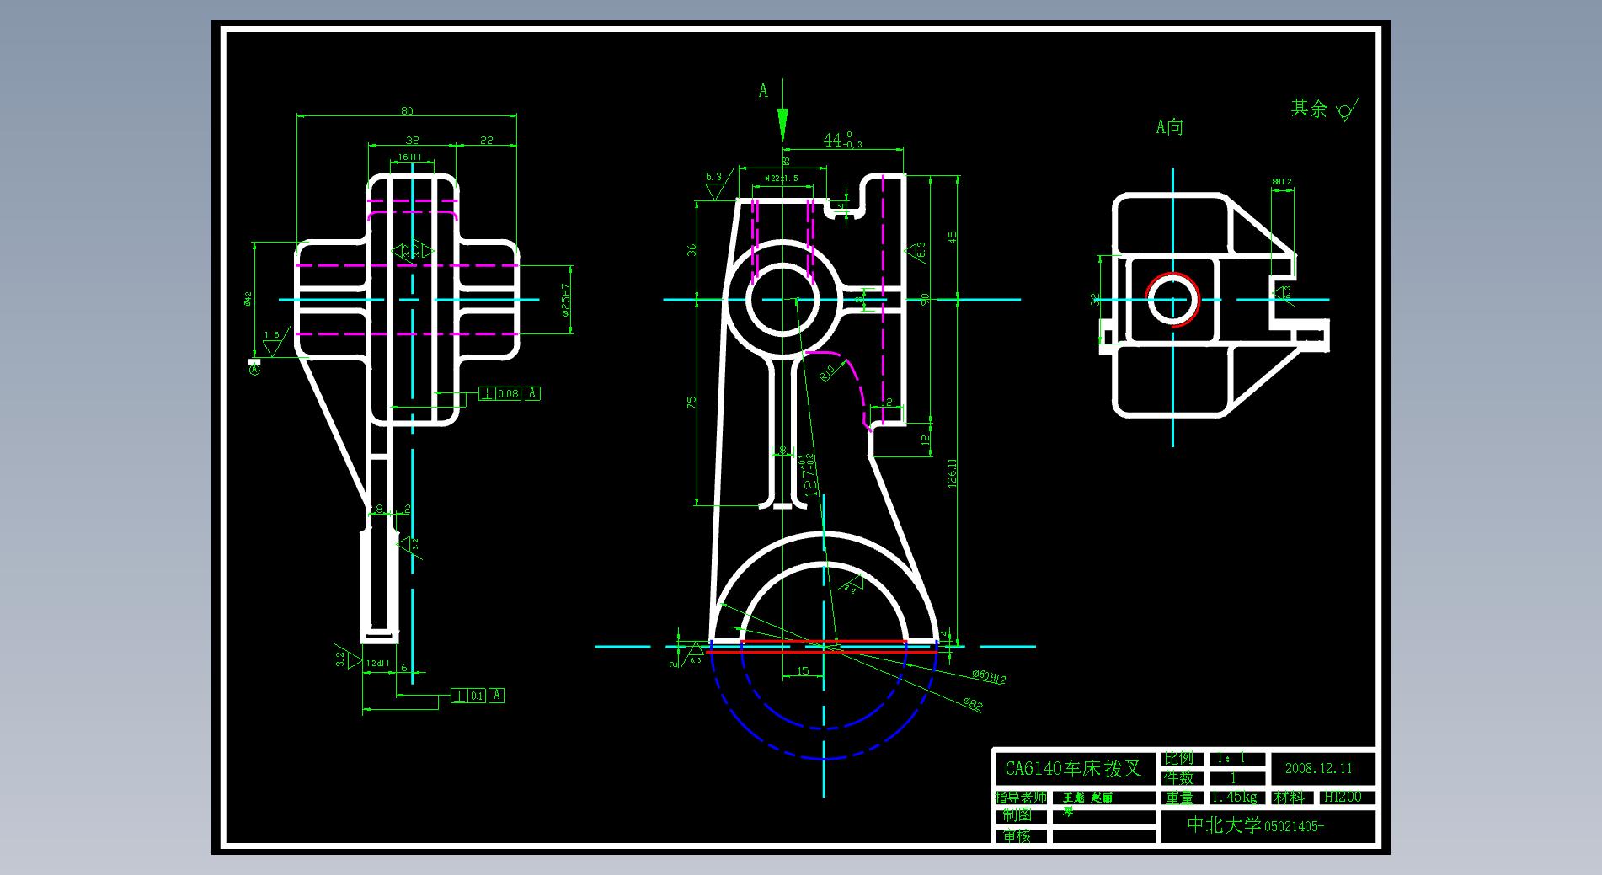Select the '80' overall width dimension
The image size is (1602, 875).
click(x=407, y=110)
